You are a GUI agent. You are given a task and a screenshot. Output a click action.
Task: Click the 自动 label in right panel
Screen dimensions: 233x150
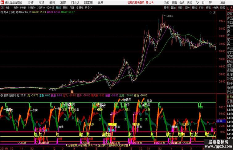click(x=230, y=97)
